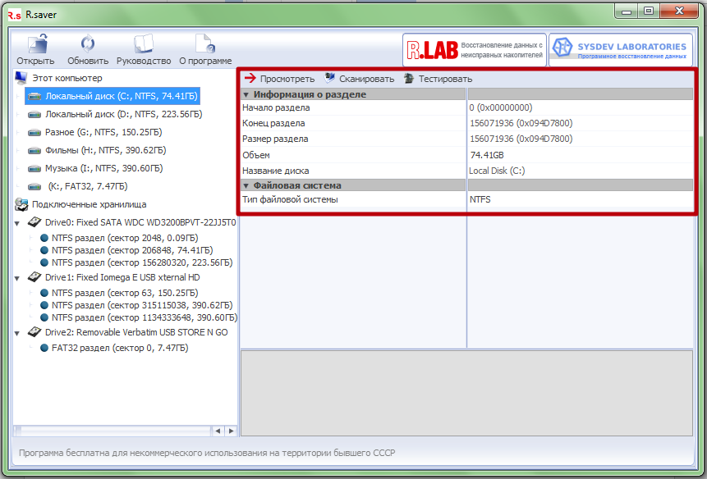Screen dimensions: 707x479
Task: Select NTFS раздел сектор 2048, 0.09ГБ
Action: pos(125,238)
